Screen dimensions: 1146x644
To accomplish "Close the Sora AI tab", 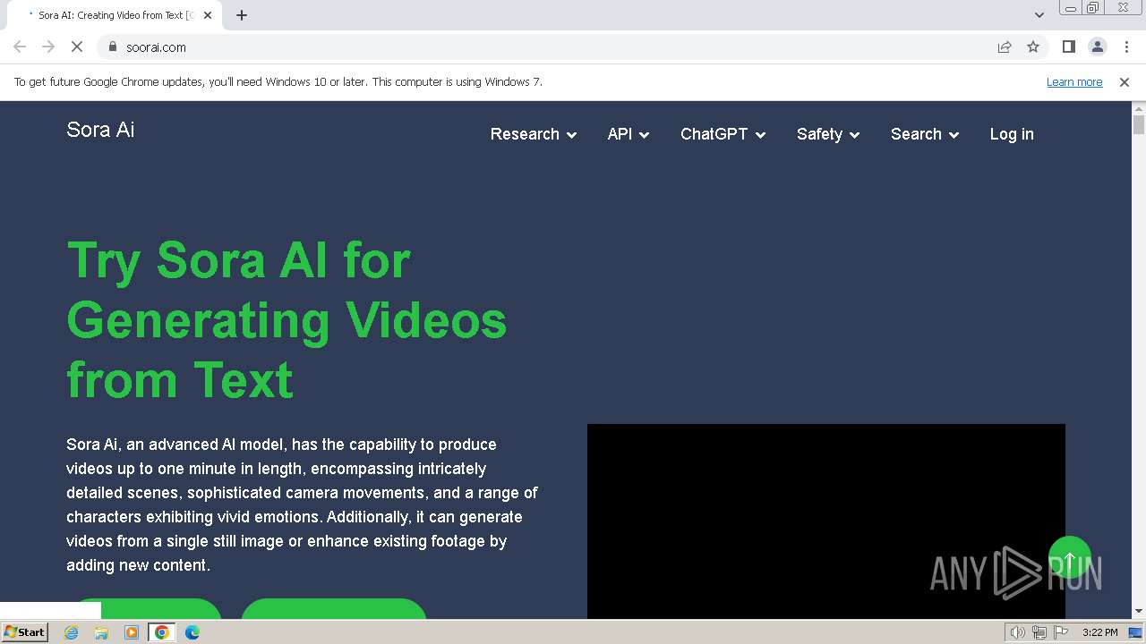I will point(208,15).
